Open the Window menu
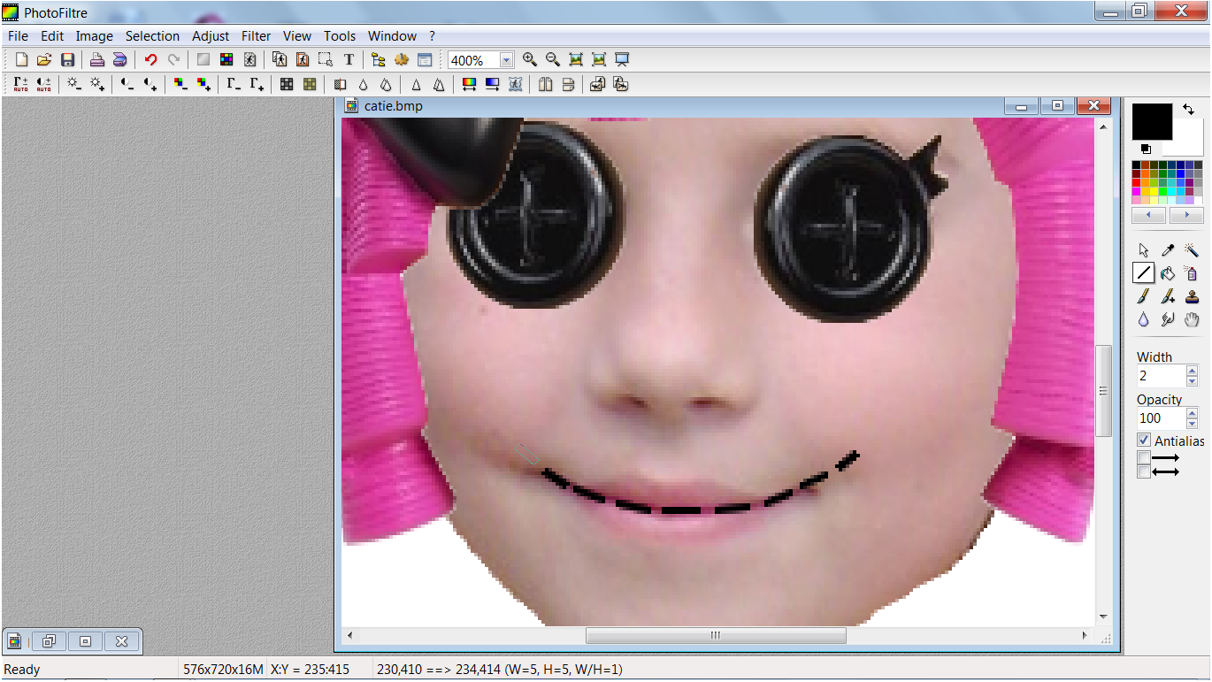 point(392,36)
